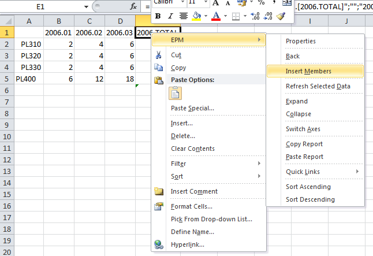
Task: Click the Paste option thumbnail button
Action: 176,93
